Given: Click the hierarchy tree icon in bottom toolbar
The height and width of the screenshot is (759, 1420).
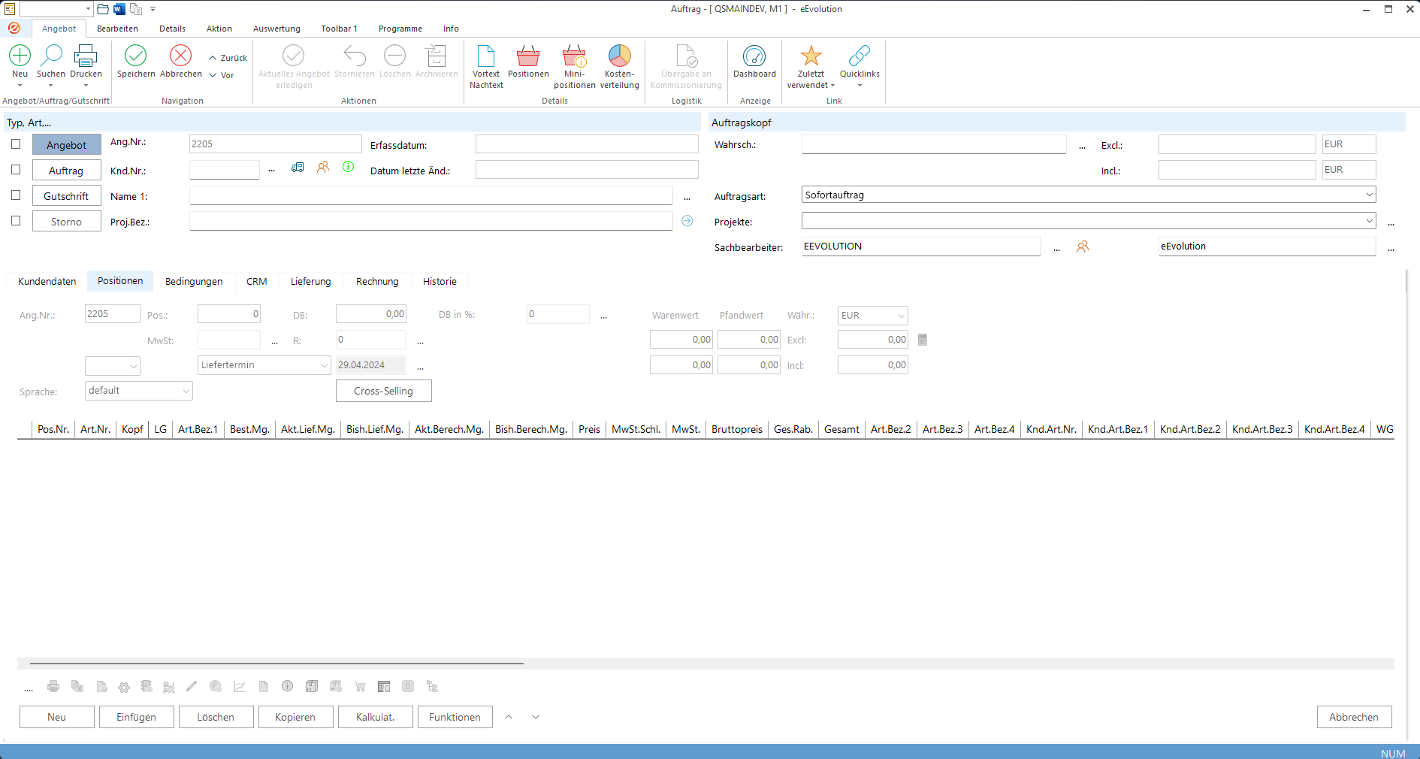Looking at the screenshot, I should [432, 686].
